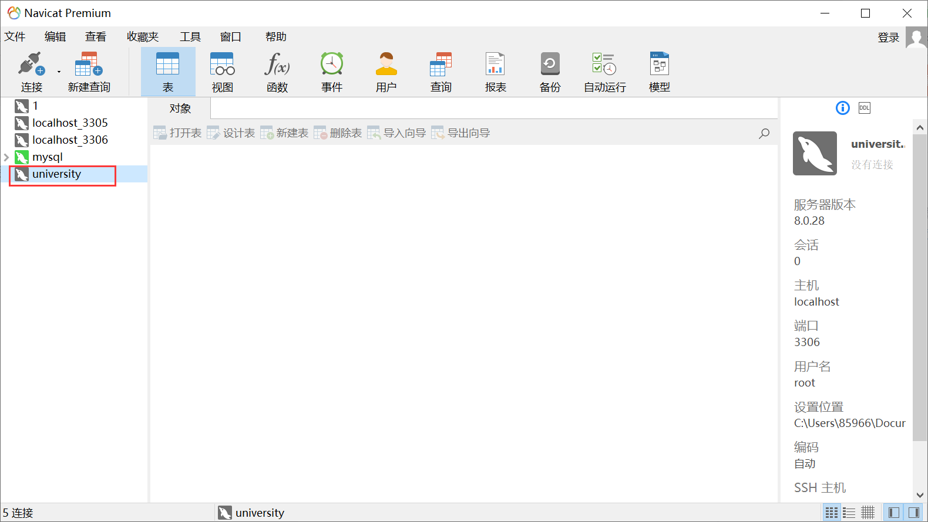Click the user avatar icon
Image resolution: width=928 pixels, height=522 pixels.
[x=916, y=38]
